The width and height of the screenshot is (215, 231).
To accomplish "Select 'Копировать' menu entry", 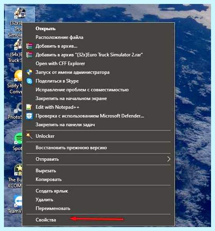I will click(x=49, y=179).
